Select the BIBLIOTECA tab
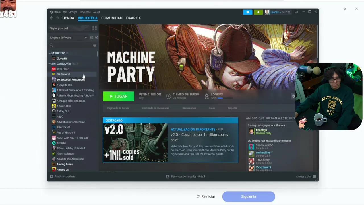Image resolution: width=364 pixels, height=205 pixels. point(88,18)
